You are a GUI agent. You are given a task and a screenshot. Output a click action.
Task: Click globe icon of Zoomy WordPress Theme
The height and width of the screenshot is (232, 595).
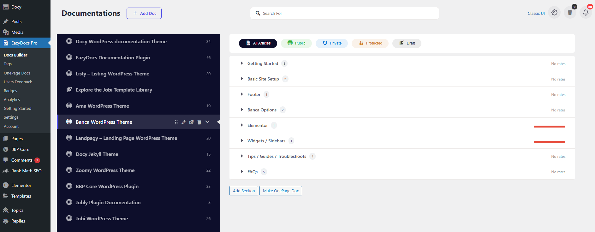[x=69, y=170]
